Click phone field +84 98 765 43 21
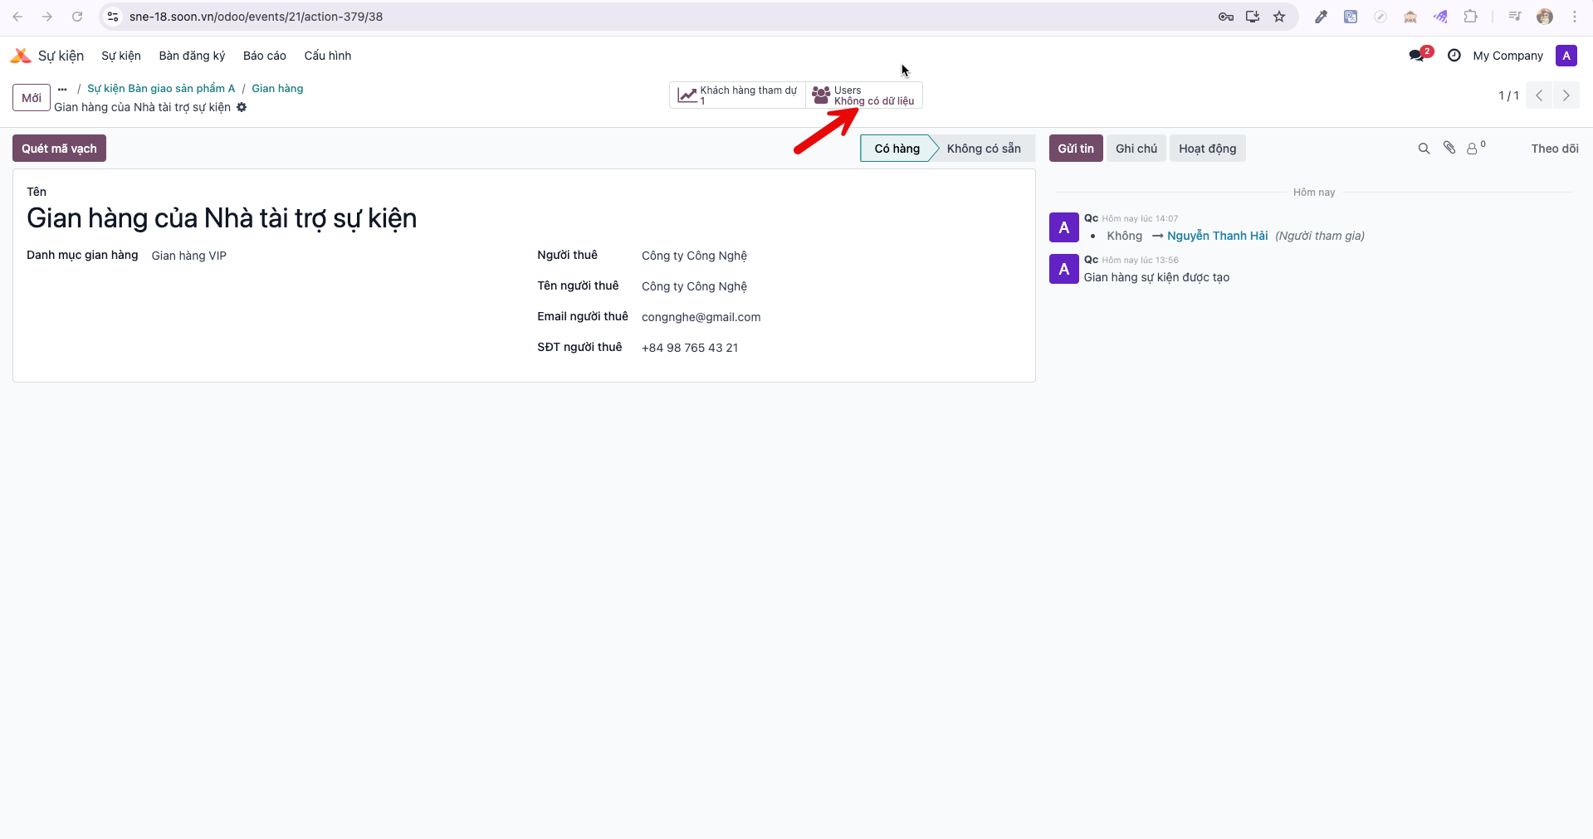1593x839 pixels. click(690, 348)
